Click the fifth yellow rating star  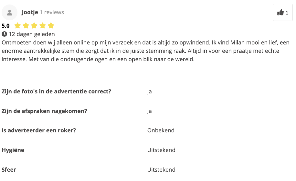coord(51,26)
